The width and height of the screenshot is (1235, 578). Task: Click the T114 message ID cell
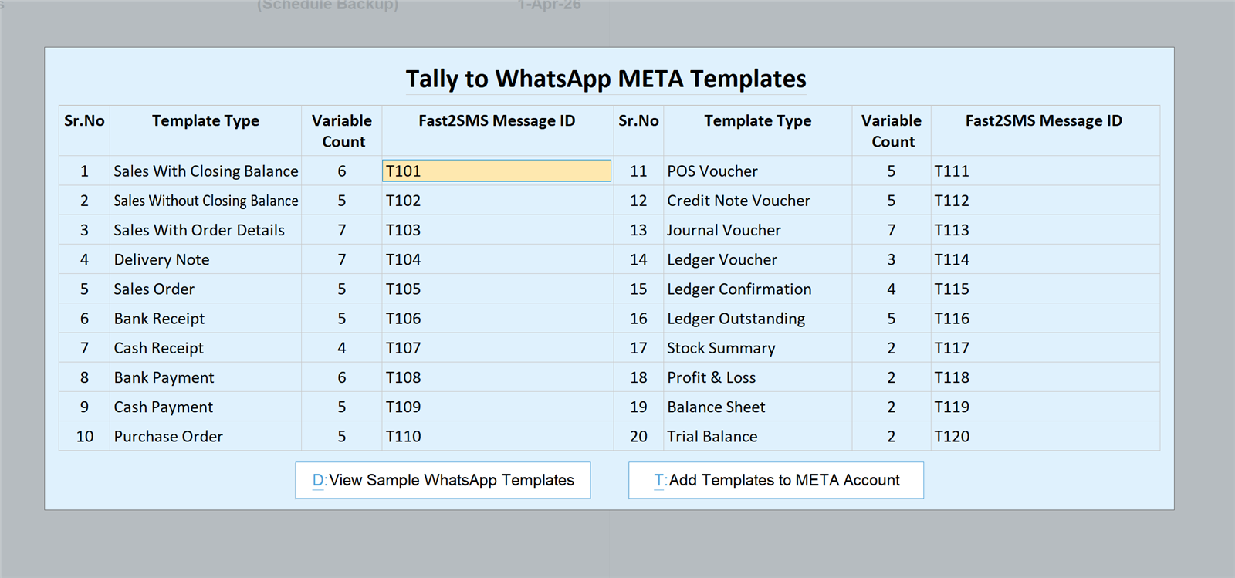click(1044, 259)
